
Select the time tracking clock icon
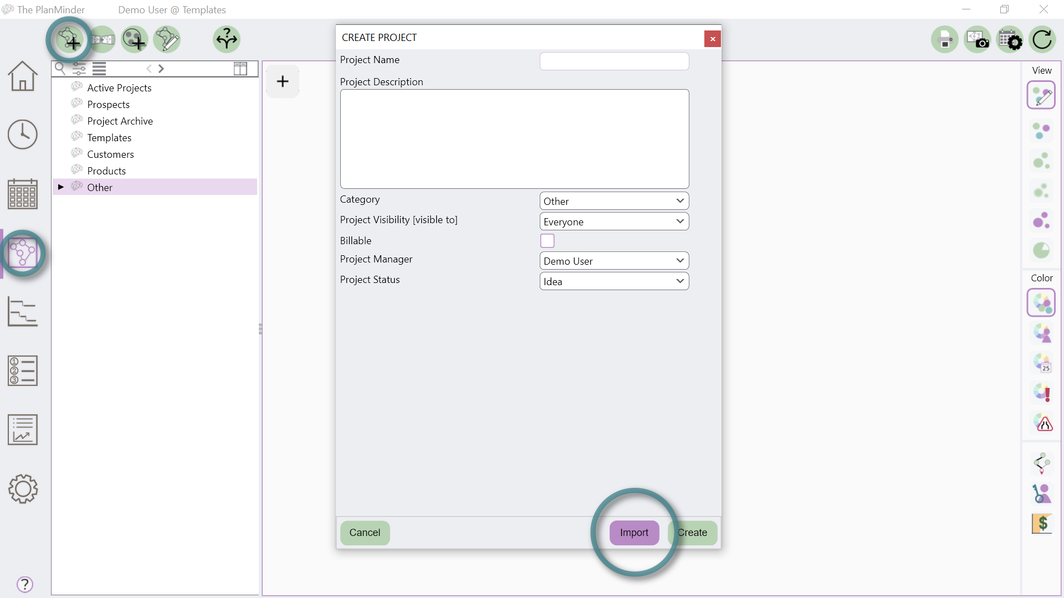23,134
